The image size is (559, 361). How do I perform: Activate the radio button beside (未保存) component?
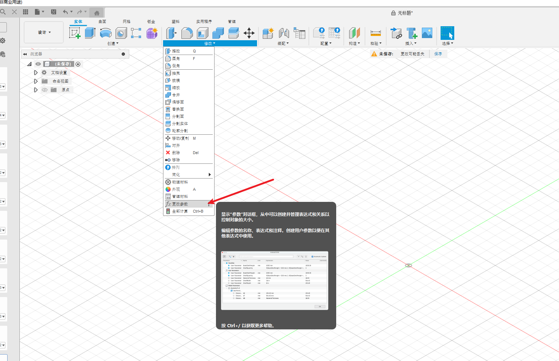[x=78, y=64]
